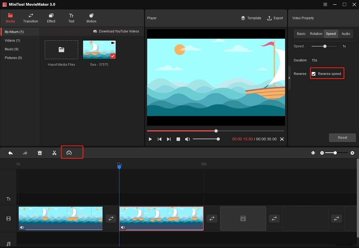Click the Reset button in Video Property

(342, 138)
